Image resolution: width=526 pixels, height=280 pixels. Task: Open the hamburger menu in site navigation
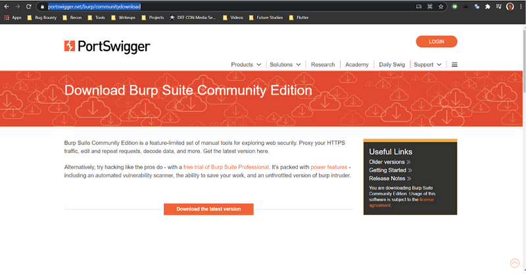pyautogui.click(x=454, y=64)
